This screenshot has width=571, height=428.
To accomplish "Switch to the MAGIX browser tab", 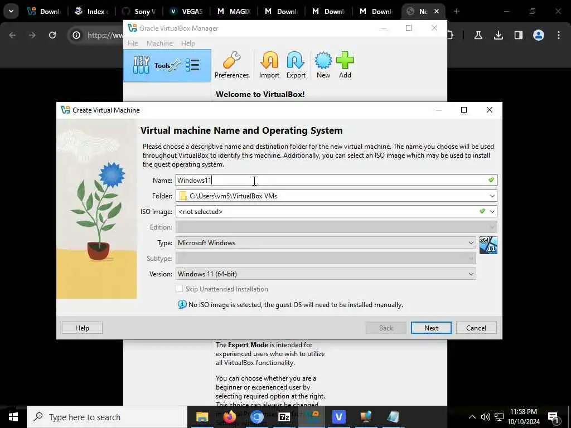I will click(234, 11).
